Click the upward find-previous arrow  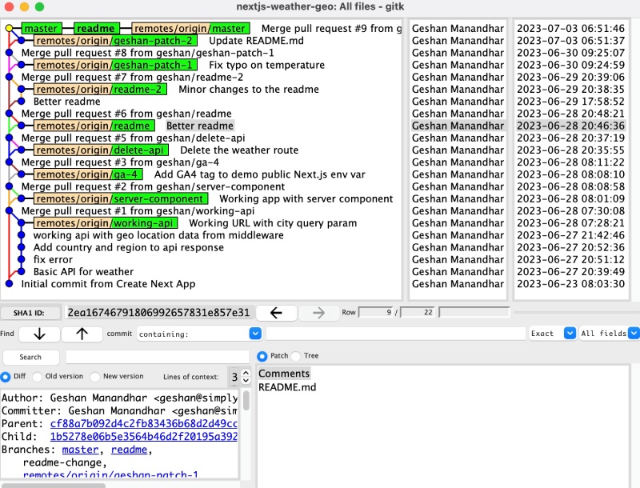click(x=80, y=334)
